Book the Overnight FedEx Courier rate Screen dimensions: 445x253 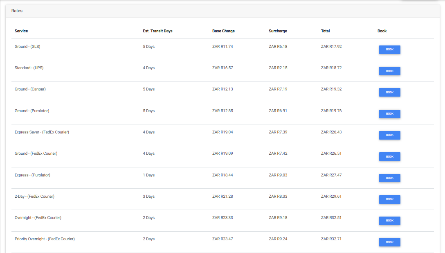[389, 221]
